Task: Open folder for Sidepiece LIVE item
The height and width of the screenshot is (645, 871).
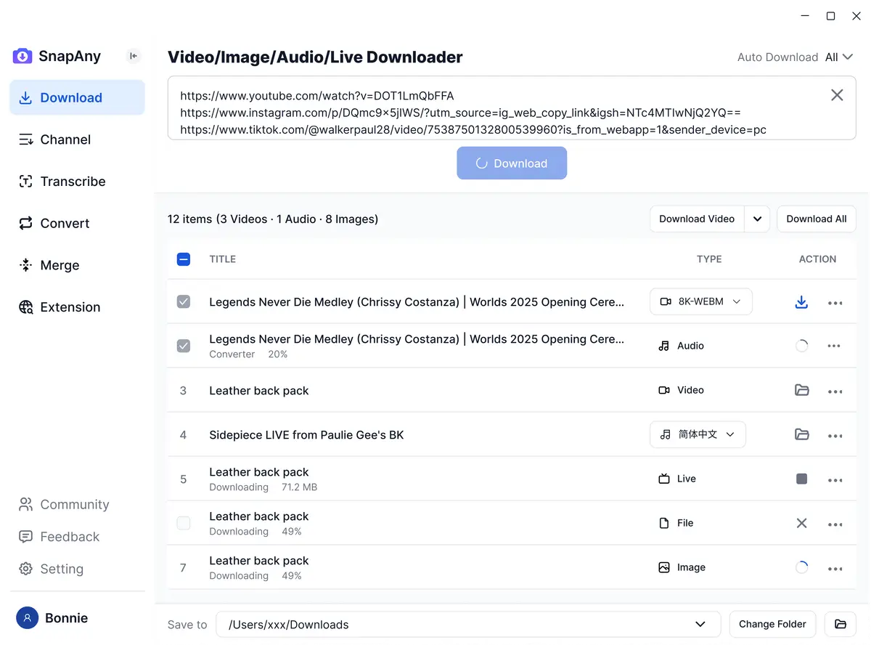Action: [801, 434]
